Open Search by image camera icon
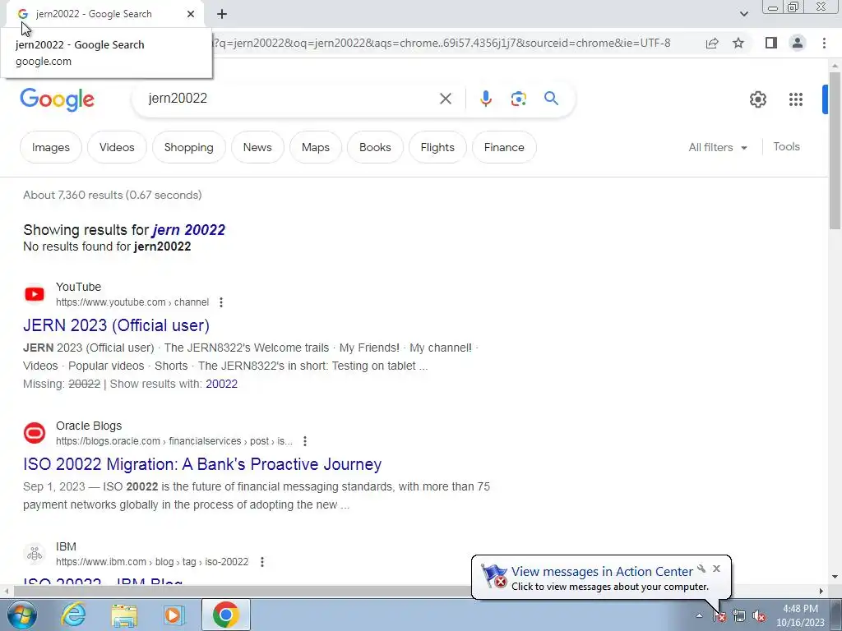The image size is (842, 631). 518,99
